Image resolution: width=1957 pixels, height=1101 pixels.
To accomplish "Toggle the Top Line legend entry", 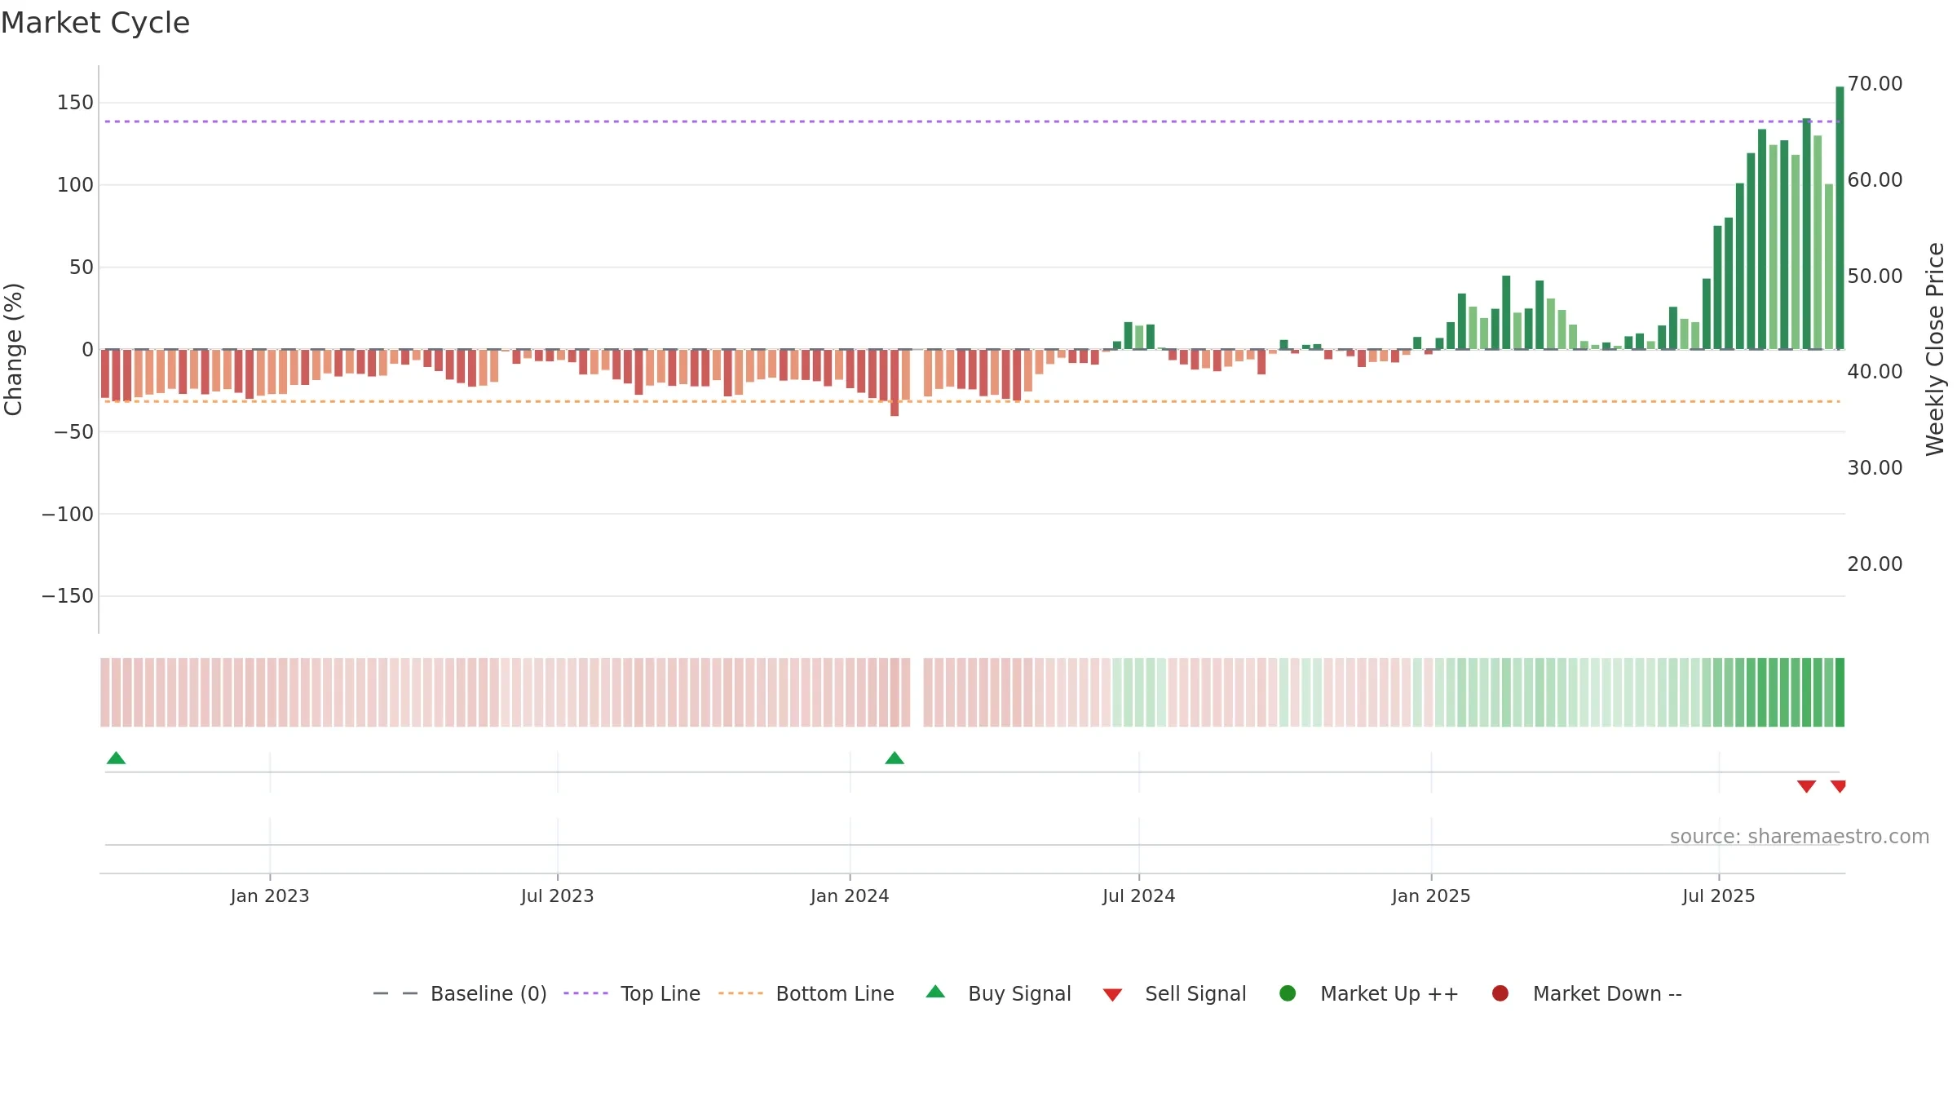I will [631, 993].
